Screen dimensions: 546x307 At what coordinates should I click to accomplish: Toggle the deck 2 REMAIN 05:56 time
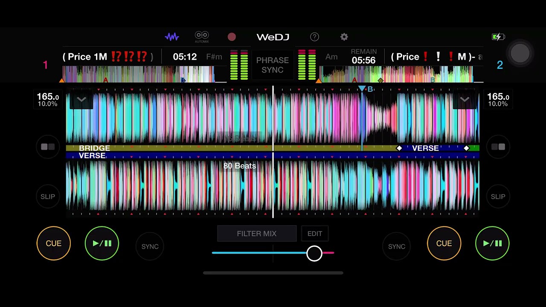(x=364, y=57)
